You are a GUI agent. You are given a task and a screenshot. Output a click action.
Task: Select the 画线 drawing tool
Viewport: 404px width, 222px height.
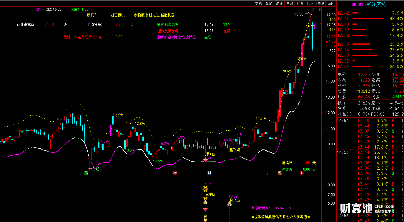coord(290,4)
